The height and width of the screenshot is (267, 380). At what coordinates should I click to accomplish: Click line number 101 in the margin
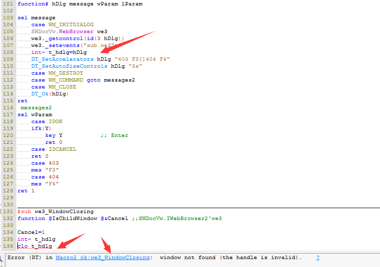8,4
